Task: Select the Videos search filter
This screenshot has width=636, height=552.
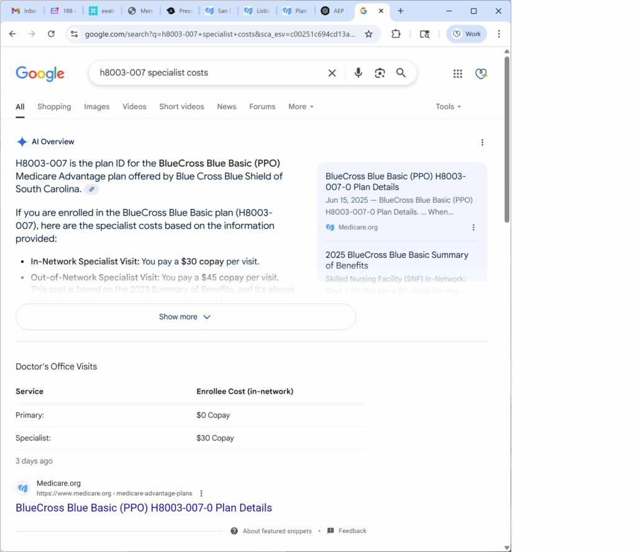Action: 134,107
